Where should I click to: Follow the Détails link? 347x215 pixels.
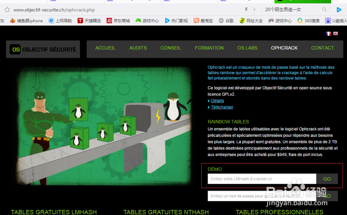217,101
